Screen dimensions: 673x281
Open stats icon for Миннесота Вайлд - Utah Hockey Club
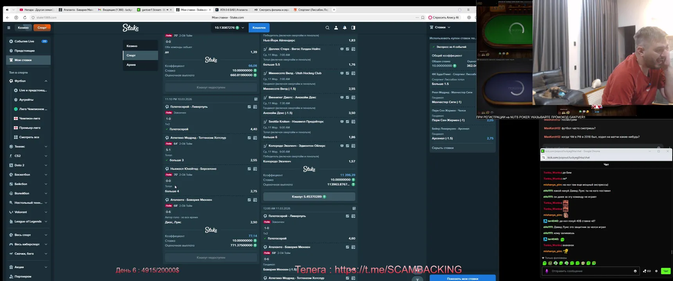347,73
